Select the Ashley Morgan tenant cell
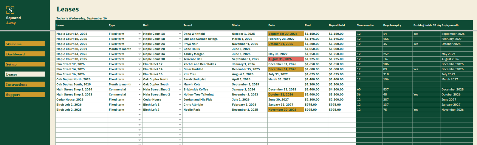This screenshot has width=477, height=145. coord(207,54)
